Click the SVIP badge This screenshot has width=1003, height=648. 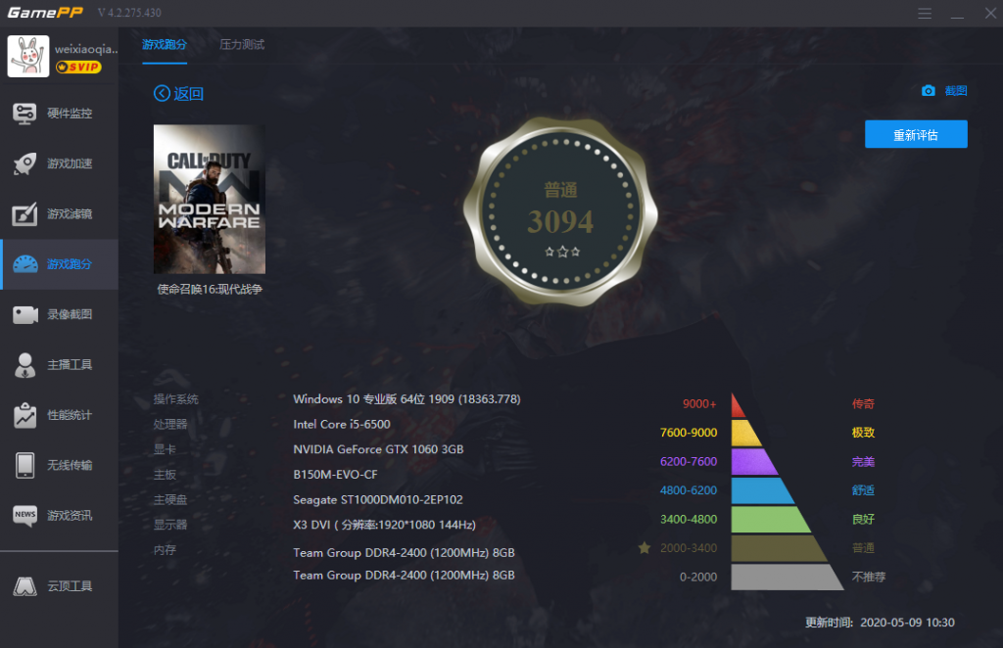[78, 68]
